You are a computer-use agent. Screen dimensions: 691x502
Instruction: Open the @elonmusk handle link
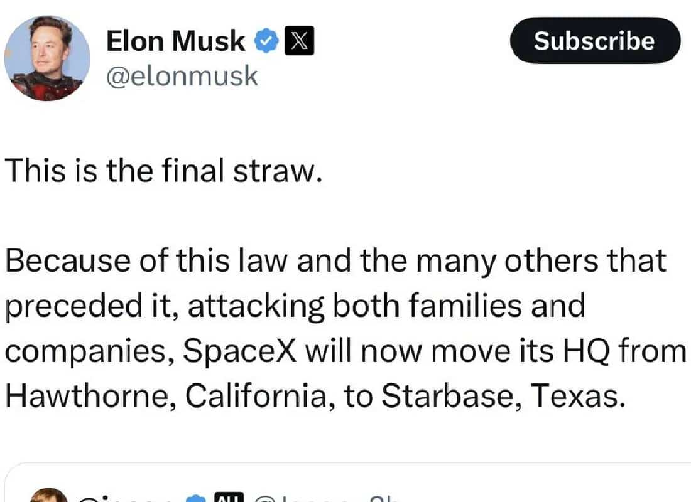[182, 76]
